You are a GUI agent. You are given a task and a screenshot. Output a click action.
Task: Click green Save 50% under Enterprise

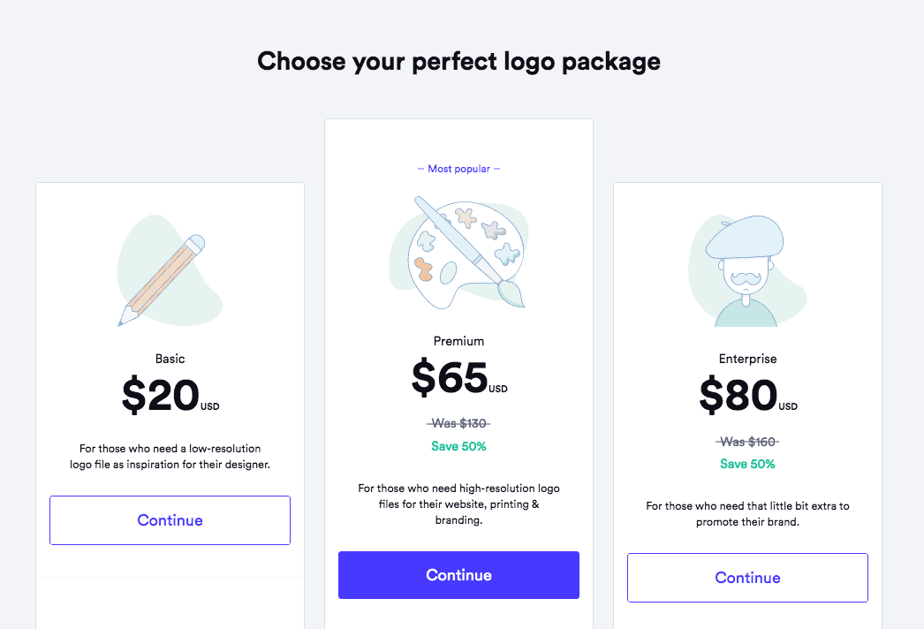[x=747, y=464]
